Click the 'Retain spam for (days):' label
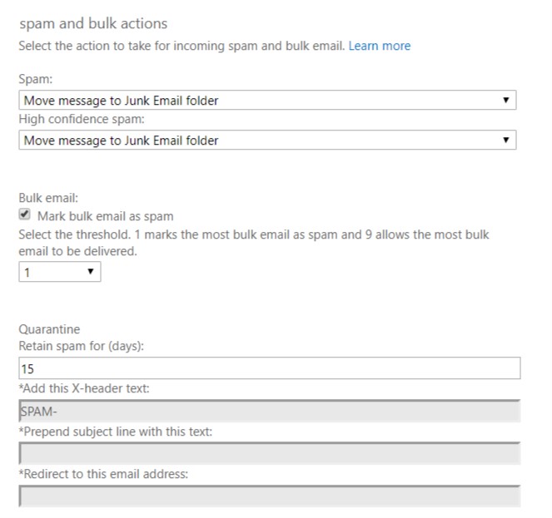 tap(82, 346)
